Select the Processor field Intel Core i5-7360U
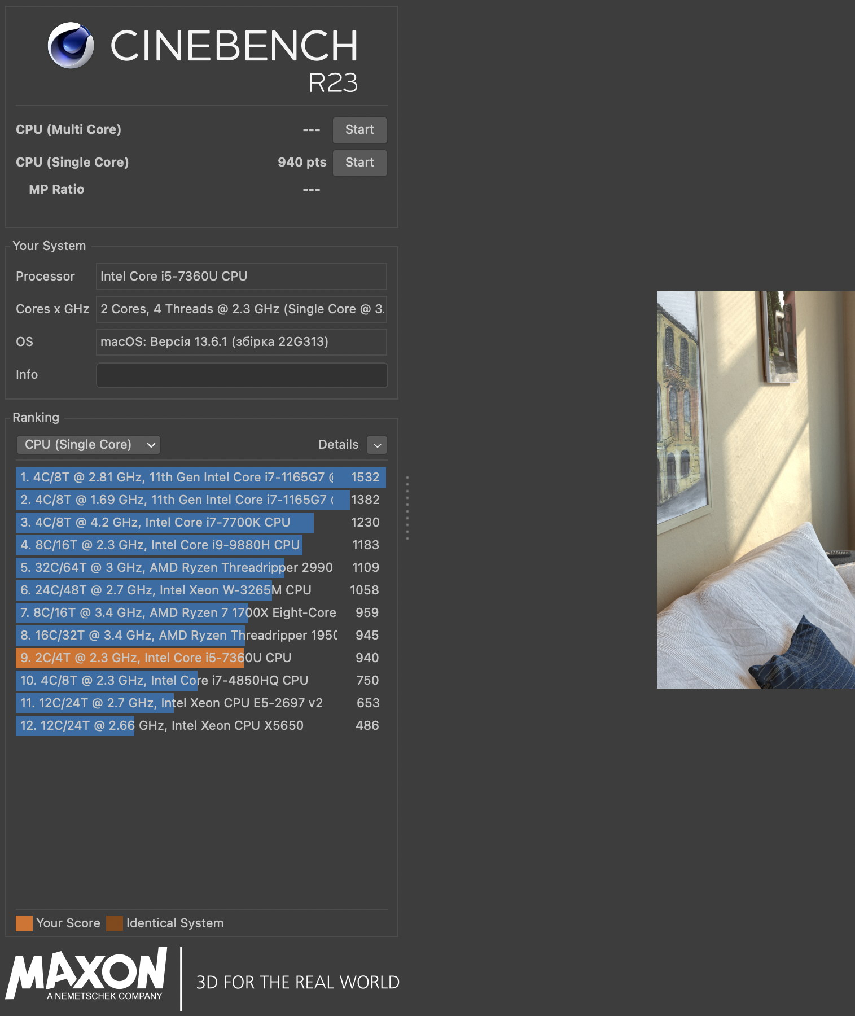855x1016 pixels. pyautogui.click(x=242, y=277)
